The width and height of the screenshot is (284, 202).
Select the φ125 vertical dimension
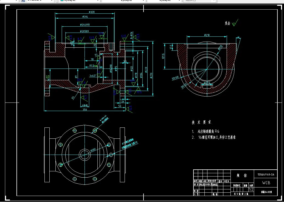(x=132, y=69)
